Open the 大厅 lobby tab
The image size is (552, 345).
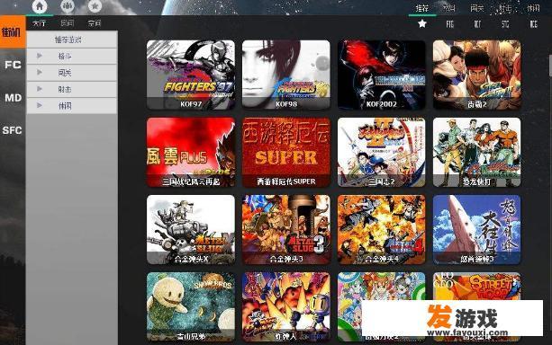pyautogui.click(x=39, y=23)
